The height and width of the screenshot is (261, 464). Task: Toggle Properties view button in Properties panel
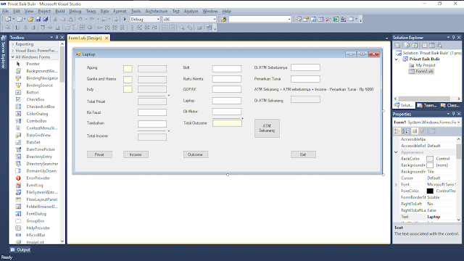pos(415,131)
